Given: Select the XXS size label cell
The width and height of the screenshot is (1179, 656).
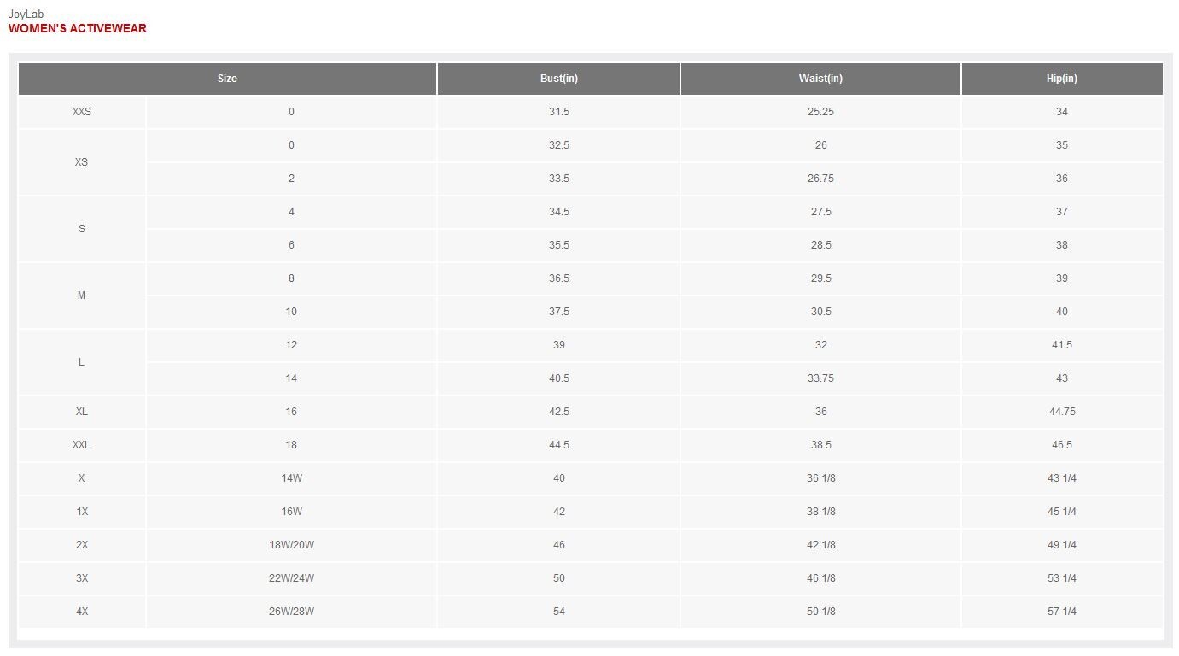Looking at the screenshot, I should (82, 112).
